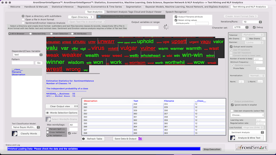Viewport: 276px width, 155px height.
Task: Open the Sentiment Analysis dropdown
Action: [247, 132]
